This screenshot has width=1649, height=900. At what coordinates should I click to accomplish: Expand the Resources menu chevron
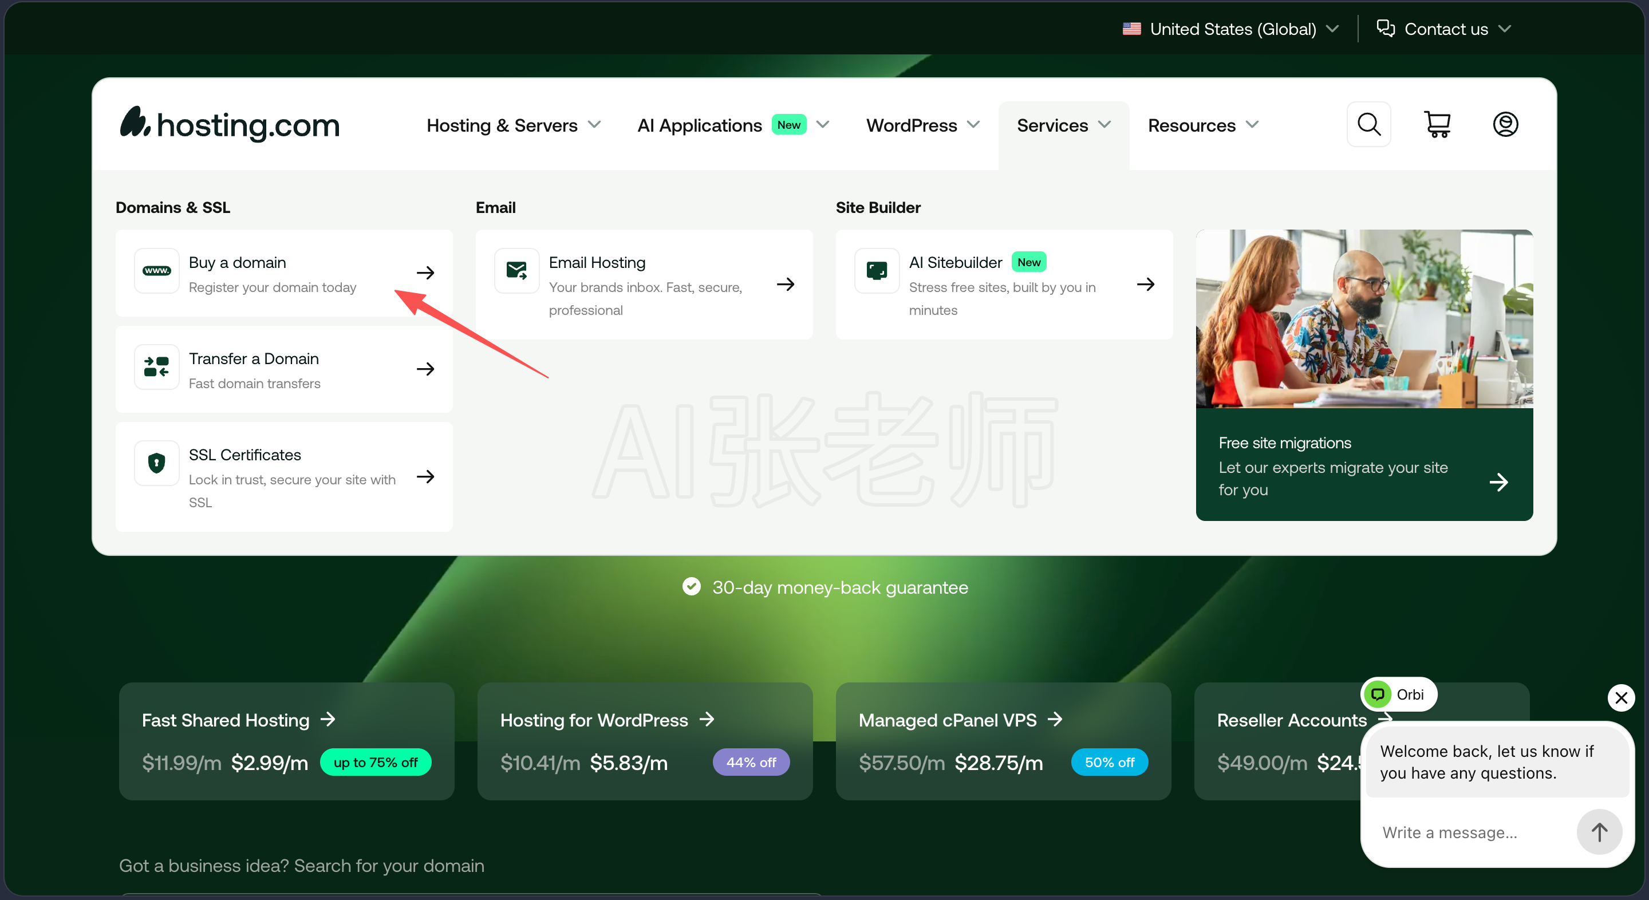1252,125
